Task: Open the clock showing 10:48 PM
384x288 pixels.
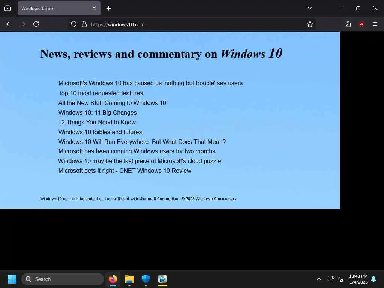Action: (358, 279)
